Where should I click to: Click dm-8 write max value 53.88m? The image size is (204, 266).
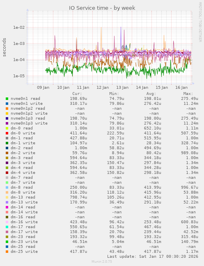(x=191, y=192)
